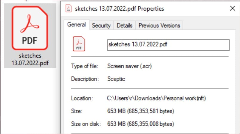Image resolution: width=240 pixels, height=134 pixels.
Task: Click the small PDF icon in title bar
Action: click(x=68, y=8)
